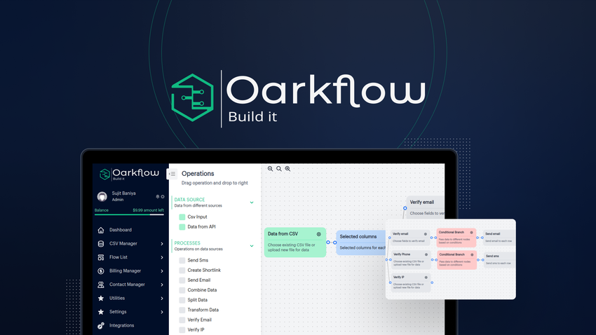Open the Dashboard home icon

(101, 230)
